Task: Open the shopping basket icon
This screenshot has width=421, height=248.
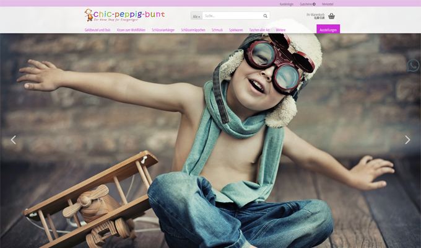Action: click(x=332, y=16)
